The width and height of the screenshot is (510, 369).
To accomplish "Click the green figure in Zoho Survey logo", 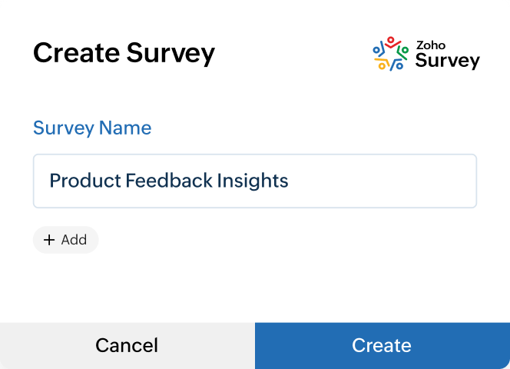I will tap(404, 51).
